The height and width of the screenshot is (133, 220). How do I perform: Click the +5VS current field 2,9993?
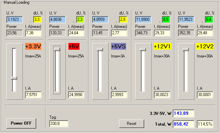(119, 95)
